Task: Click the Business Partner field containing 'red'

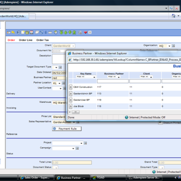Action: (59, 78)
